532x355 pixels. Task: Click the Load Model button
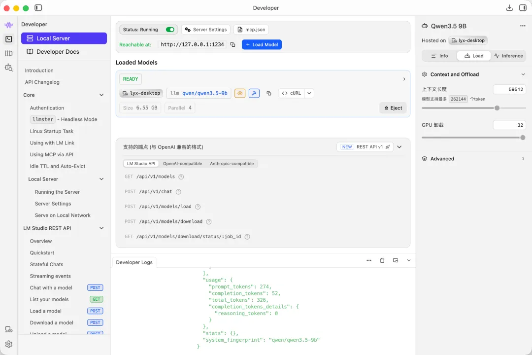click(x=262, y=44)
